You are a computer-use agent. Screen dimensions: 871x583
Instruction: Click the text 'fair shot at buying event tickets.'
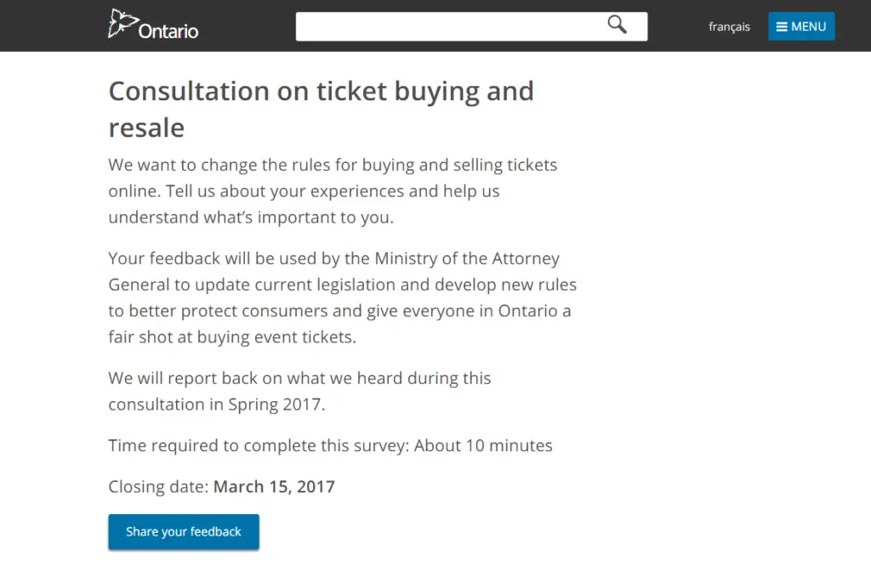pos(232,337)
